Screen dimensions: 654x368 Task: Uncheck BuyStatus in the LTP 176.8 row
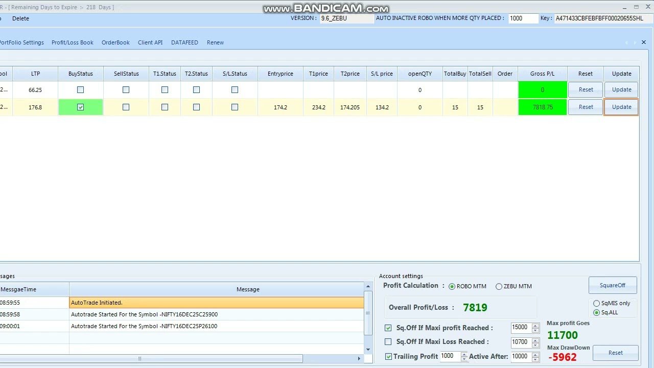point(80,107)
